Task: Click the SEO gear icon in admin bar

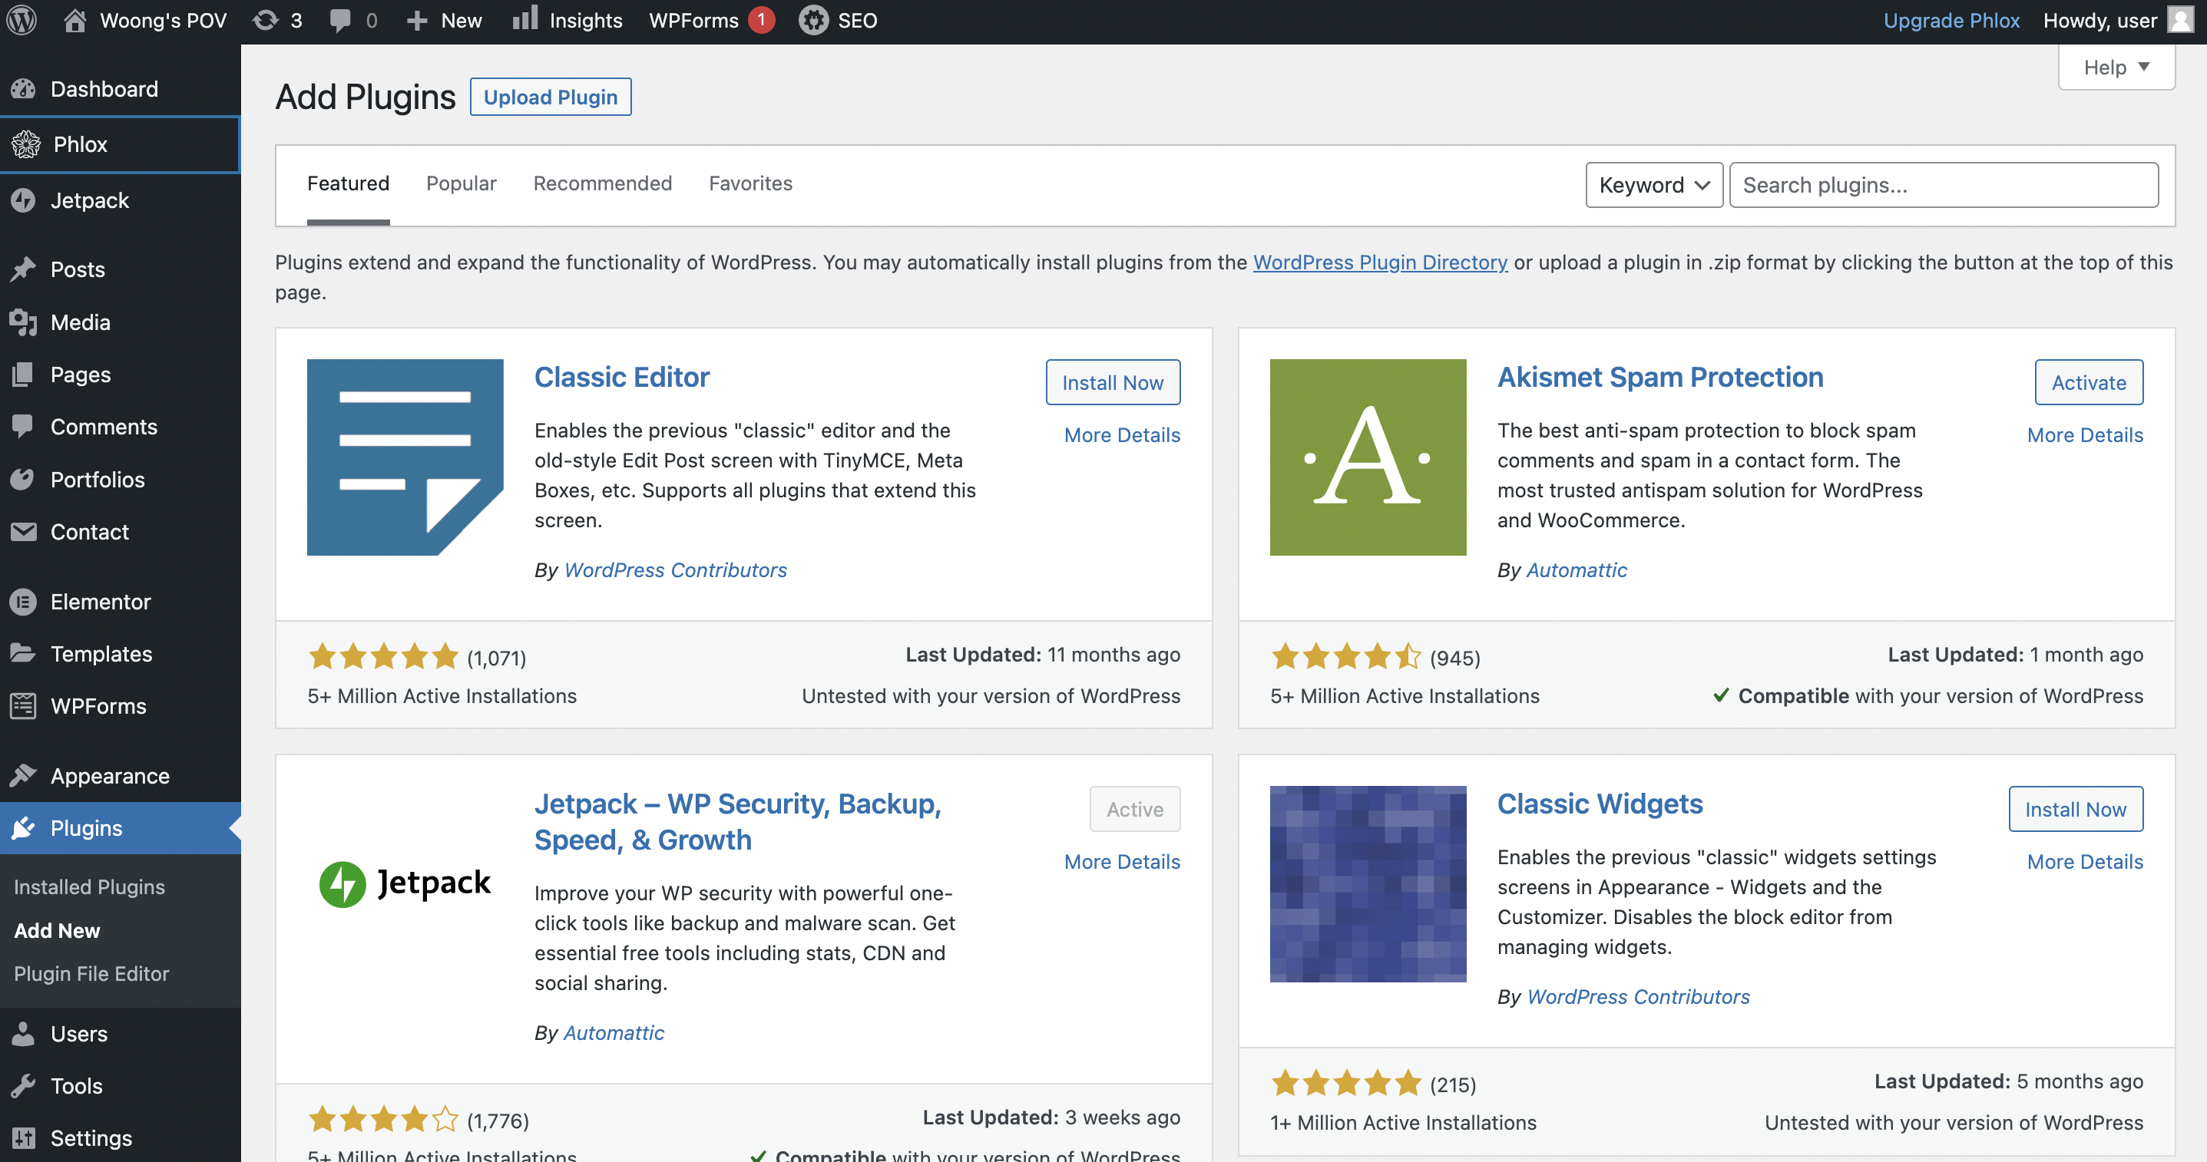Action: click(x=813, y=21)
